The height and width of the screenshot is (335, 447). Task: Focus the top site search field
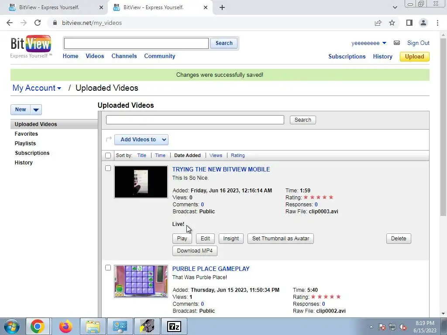136,43
